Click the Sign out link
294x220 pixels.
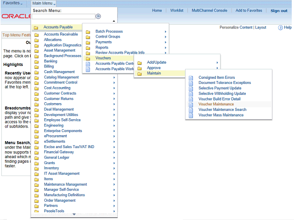(279, 11)
